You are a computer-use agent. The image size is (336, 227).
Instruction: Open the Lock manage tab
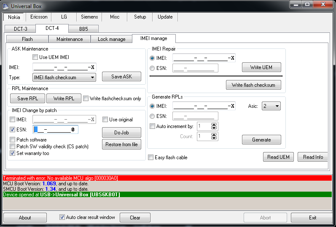[111, 39]
